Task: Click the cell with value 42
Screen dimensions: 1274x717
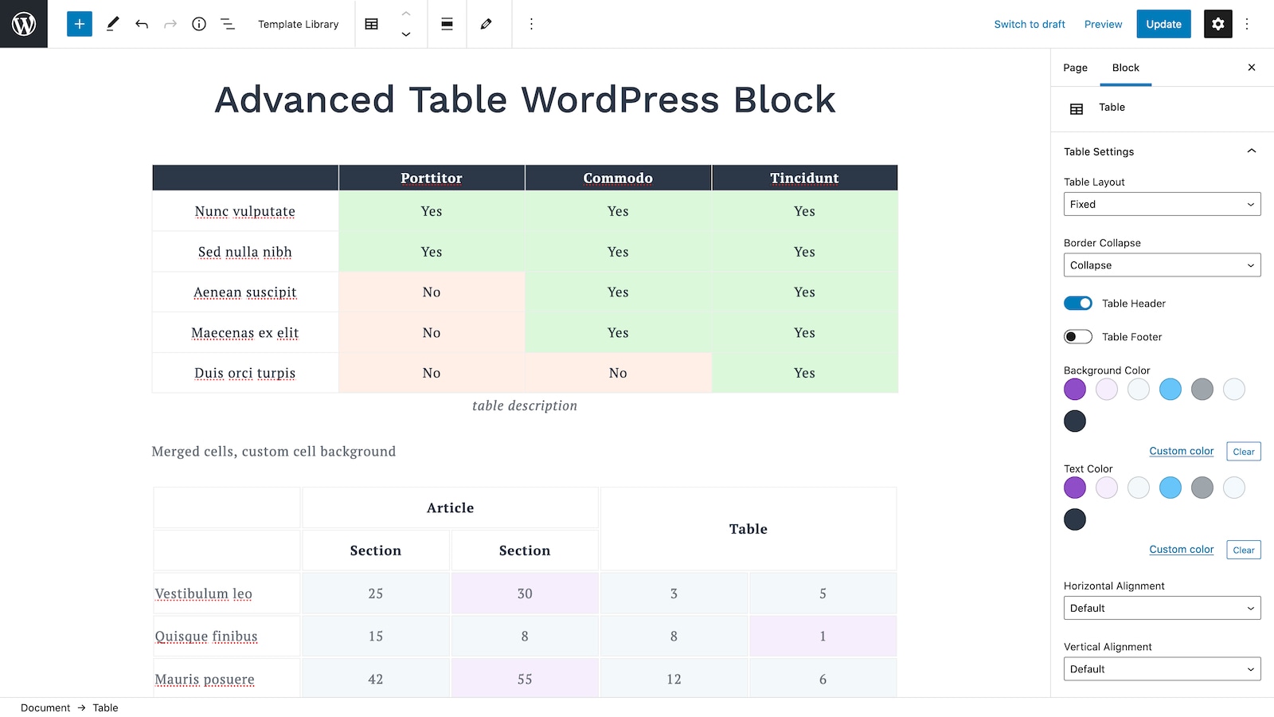Action: (x=376, y=679)
